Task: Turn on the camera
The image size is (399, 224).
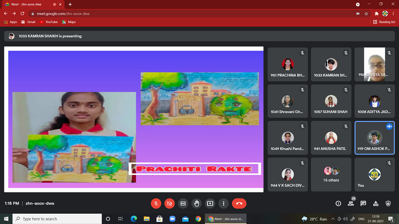Action: coord(169,203)
